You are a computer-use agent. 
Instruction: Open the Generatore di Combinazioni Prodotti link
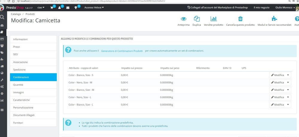tap(122, 51)
